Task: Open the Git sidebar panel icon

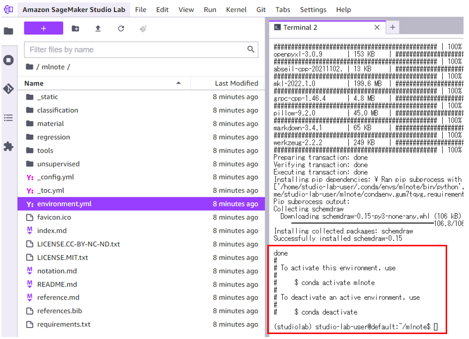Action: coord(8,89)
